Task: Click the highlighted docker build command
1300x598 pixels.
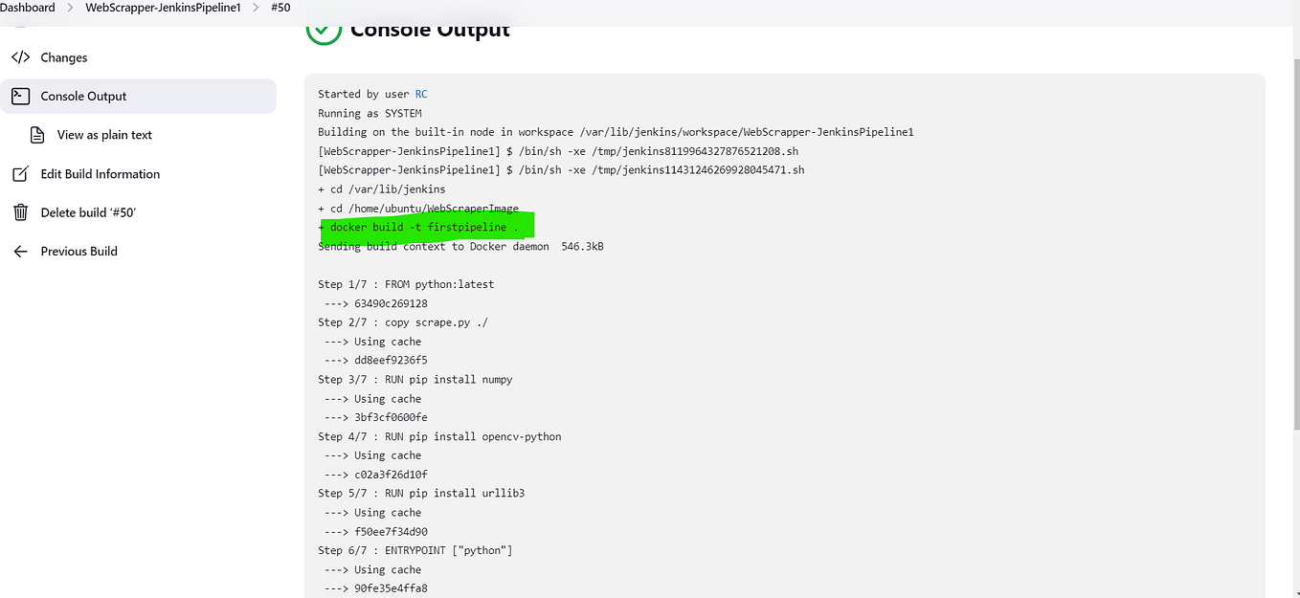Action: [424, 227]
